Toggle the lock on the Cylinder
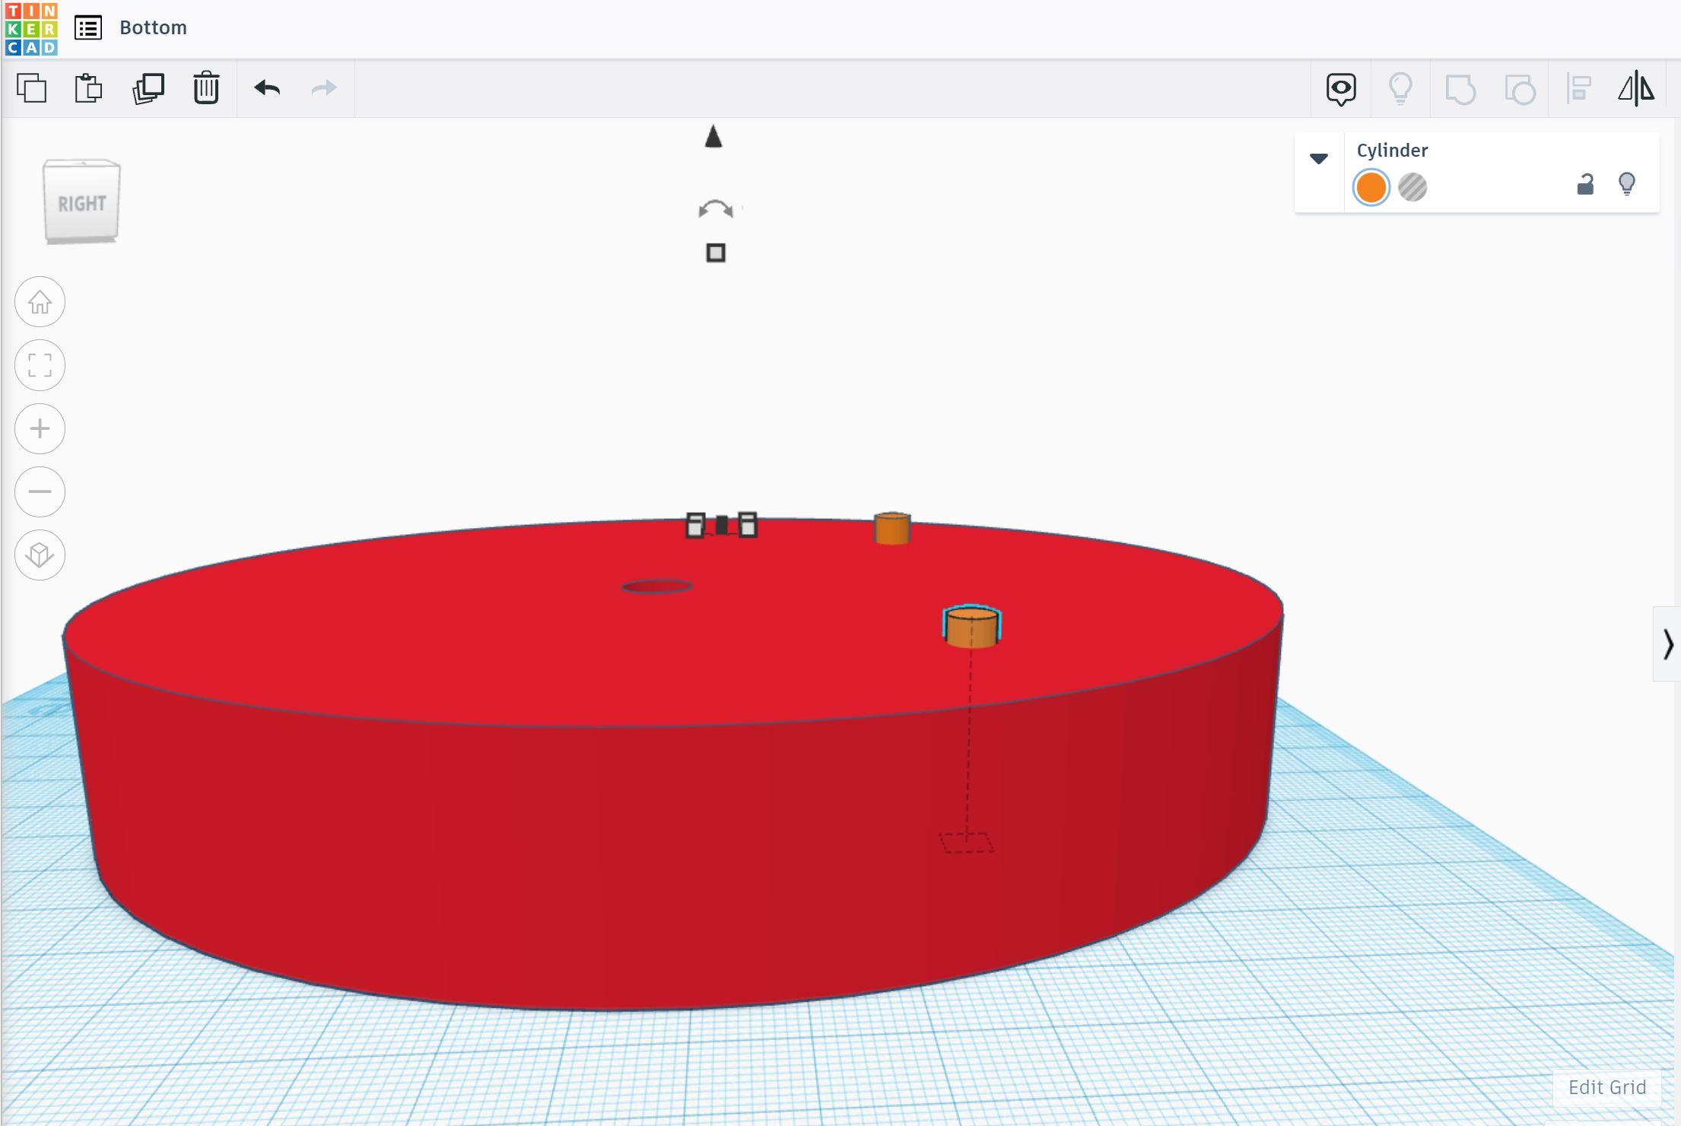Viewport: 1681px width, 1126px height. tap(1585, 185)
